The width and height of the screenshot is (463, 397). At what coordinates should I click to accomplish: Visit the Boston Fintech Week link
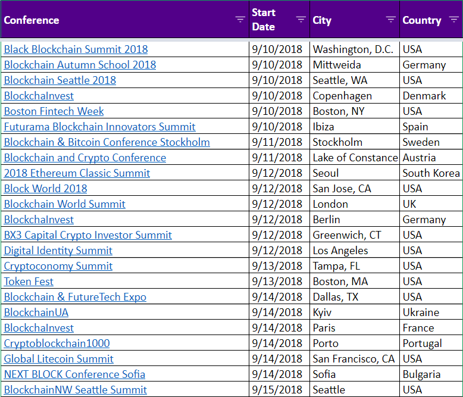tap(54, 111)
